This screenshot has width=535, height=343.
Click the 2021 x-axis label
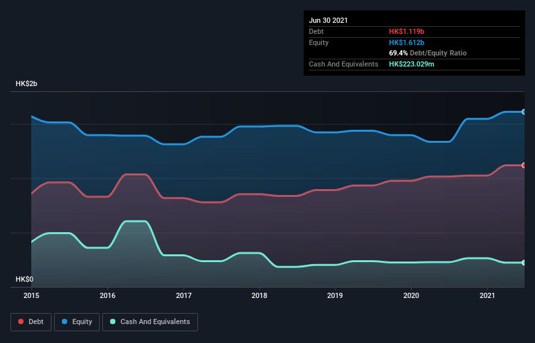pos(487,295)
